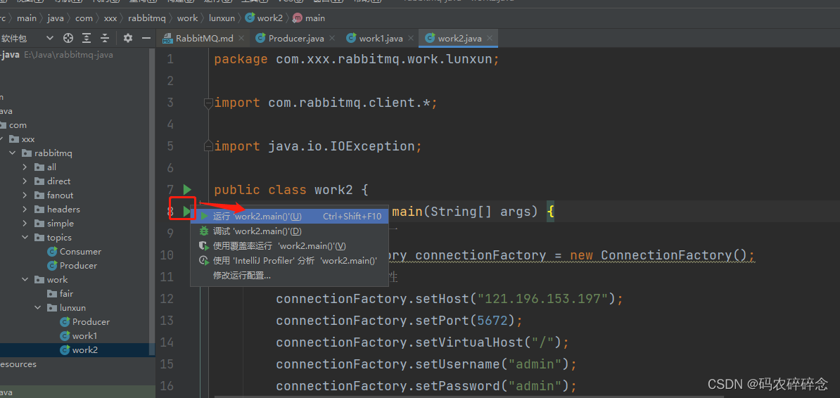840x398 pixels.
Task: Click run gutter icon on main method line
Action: pos(186,211)
